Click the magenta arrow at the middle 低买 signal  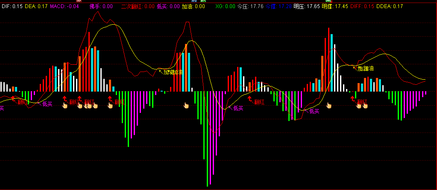tap(230, 107)
